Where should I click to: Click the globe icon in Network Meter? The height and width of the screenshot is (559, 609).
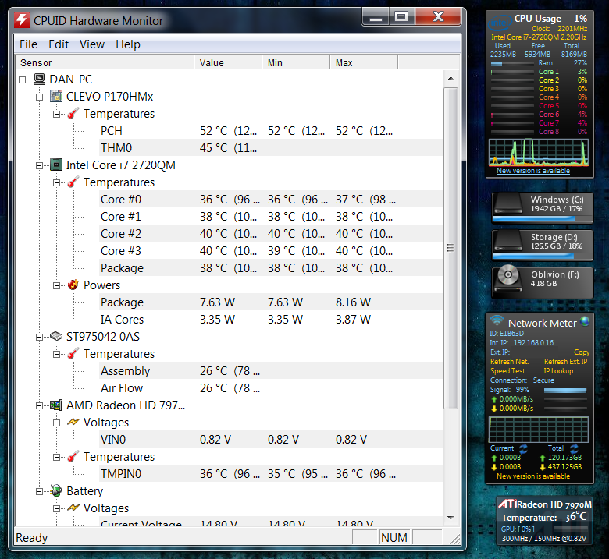point(585,320)
